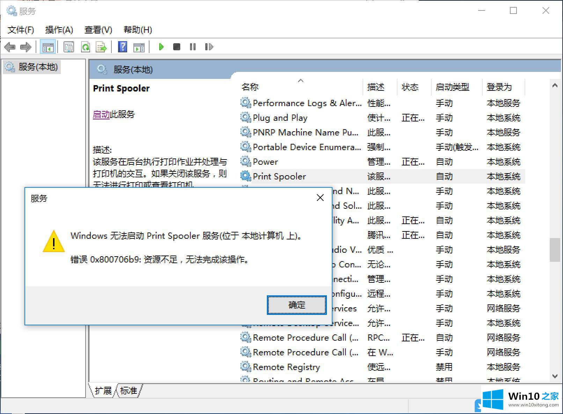
Task: Click 自动 startup type of Print Spooler
Action: point(444,176)
